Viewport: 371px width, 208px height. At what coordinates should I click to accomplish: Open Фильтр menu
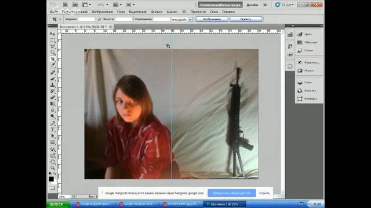point(157,12)
